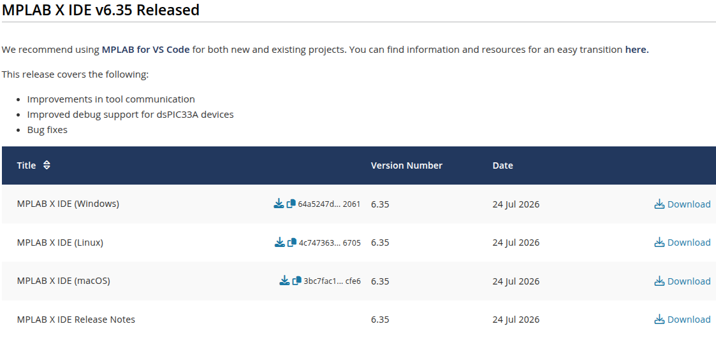The image size is (716, 338).
Task: Click checksum text '4c747363... 6705'
Action: 330,243
